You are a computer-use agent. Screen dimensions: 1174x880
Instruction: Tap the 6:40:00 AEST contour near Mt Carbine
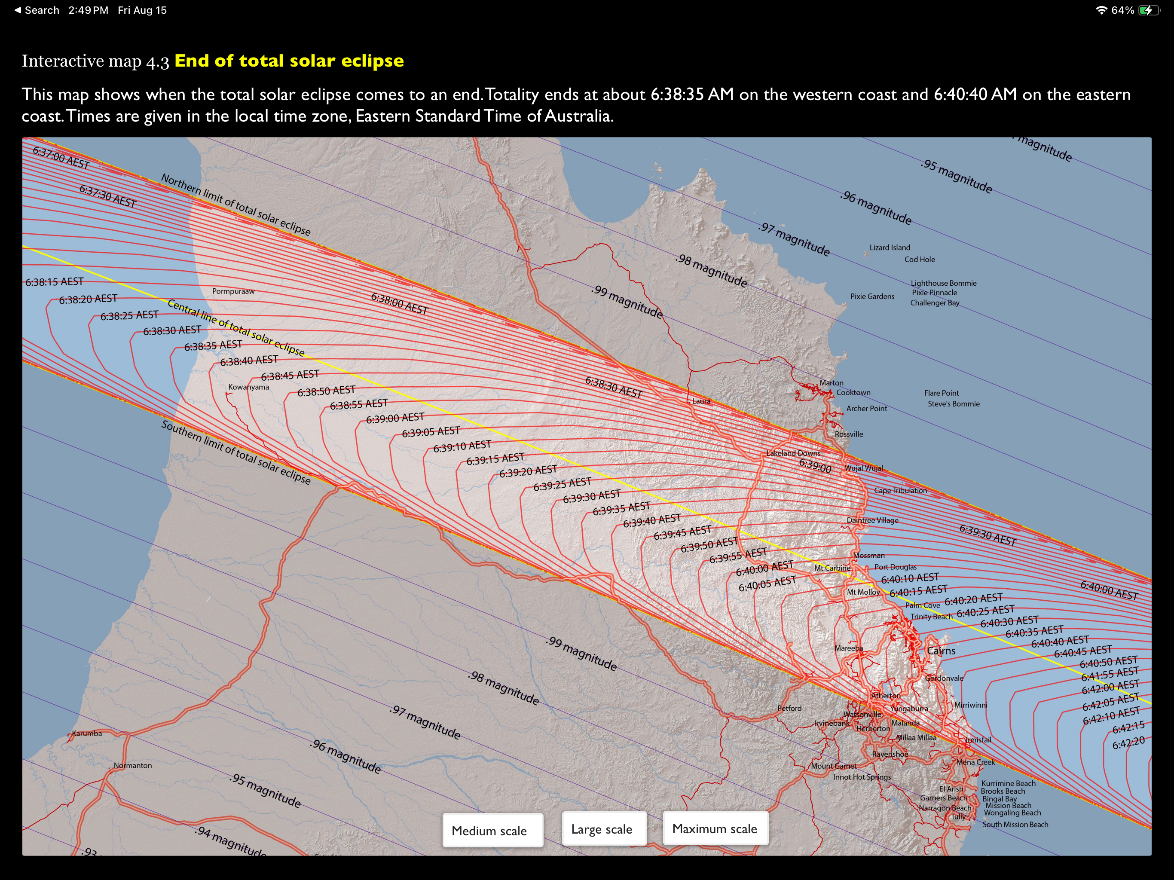point(764,568)
